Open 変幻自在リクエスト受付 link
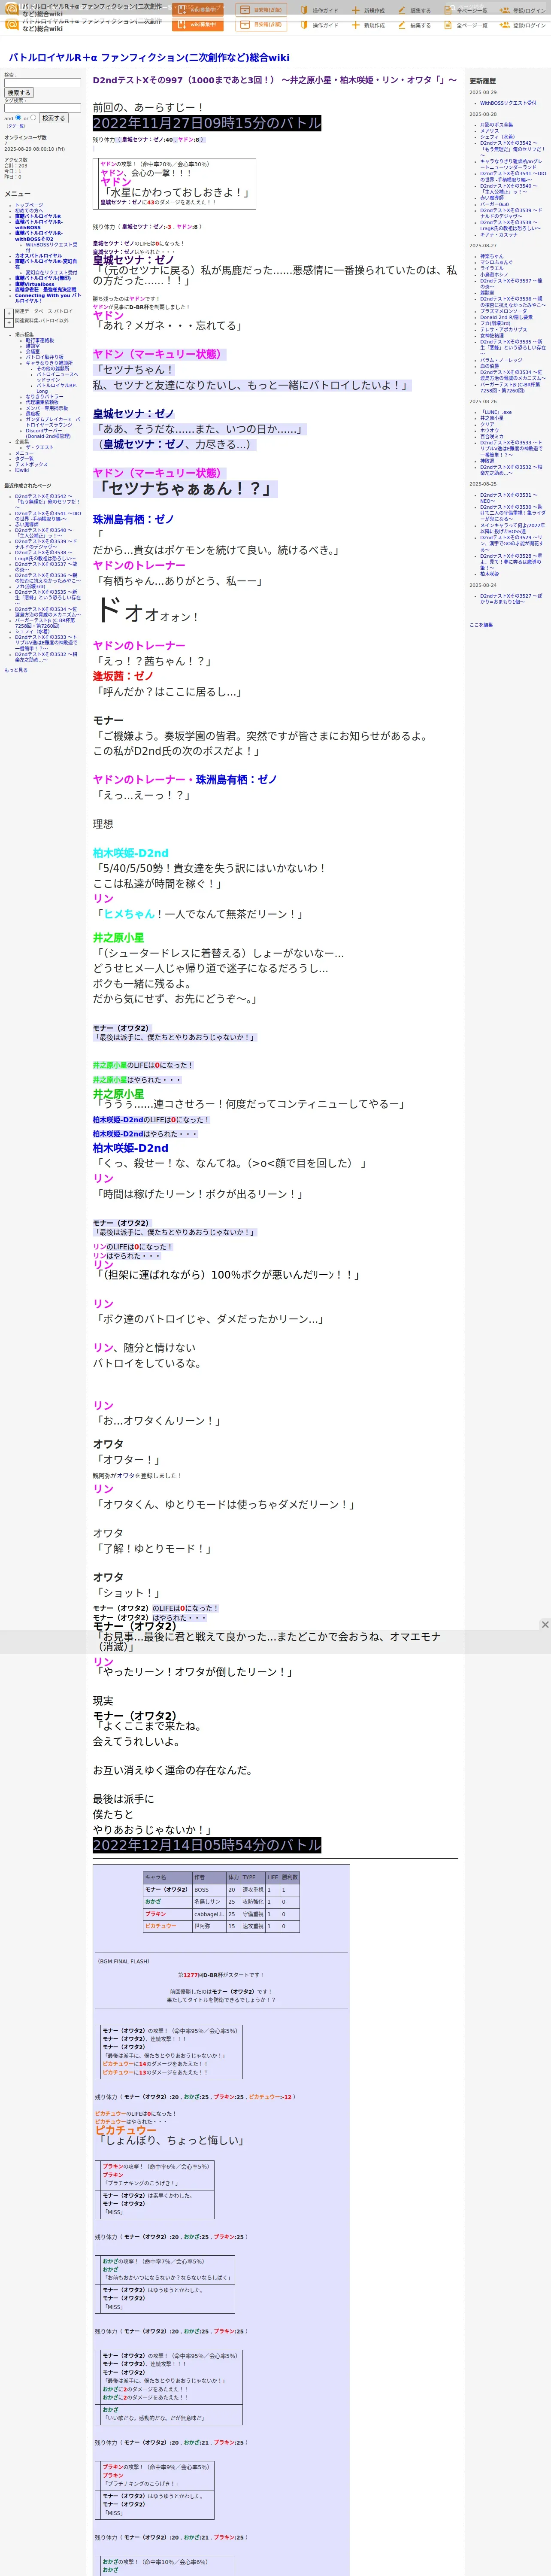The width and height of the screenshot is (551, 2576). pos(51,273)
